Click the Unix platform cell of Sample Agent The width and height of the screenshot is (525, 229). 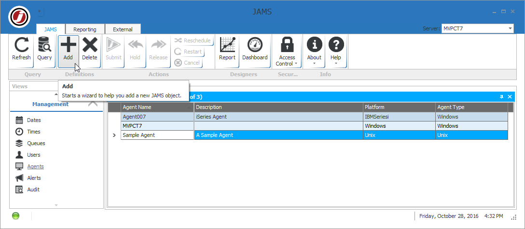pyautogui.click(x=400, y=135)
